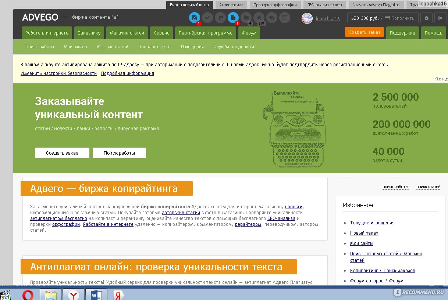
Task: Open Мои сайты favorite link
Action: coord(362,243)
